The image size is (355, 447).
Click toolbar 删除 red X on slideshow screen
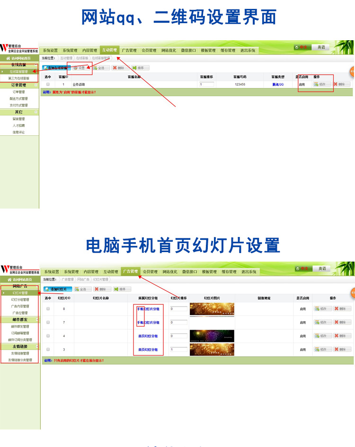97,289
